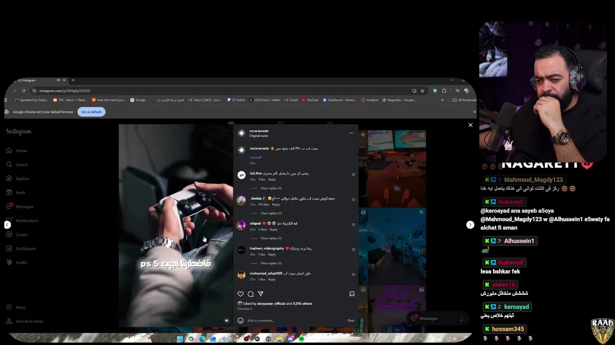Open the Create option in the sidebar

(x=17, y=234)
